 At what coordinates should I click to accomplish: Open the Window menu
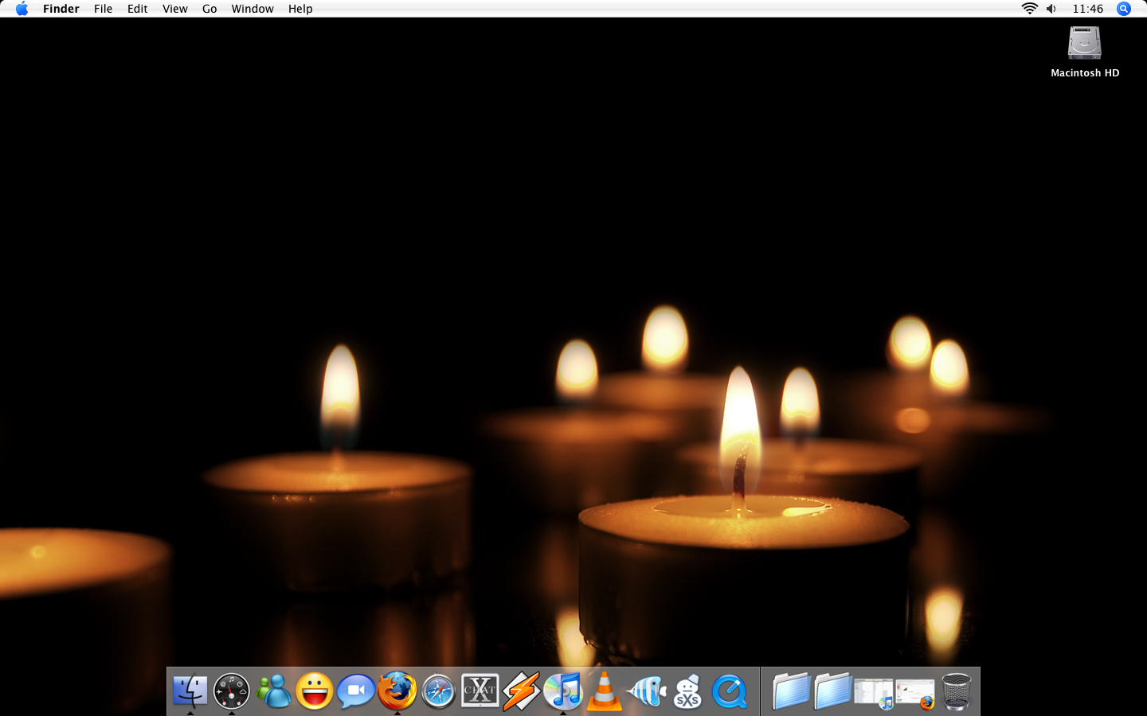click(x=252, y=9)
